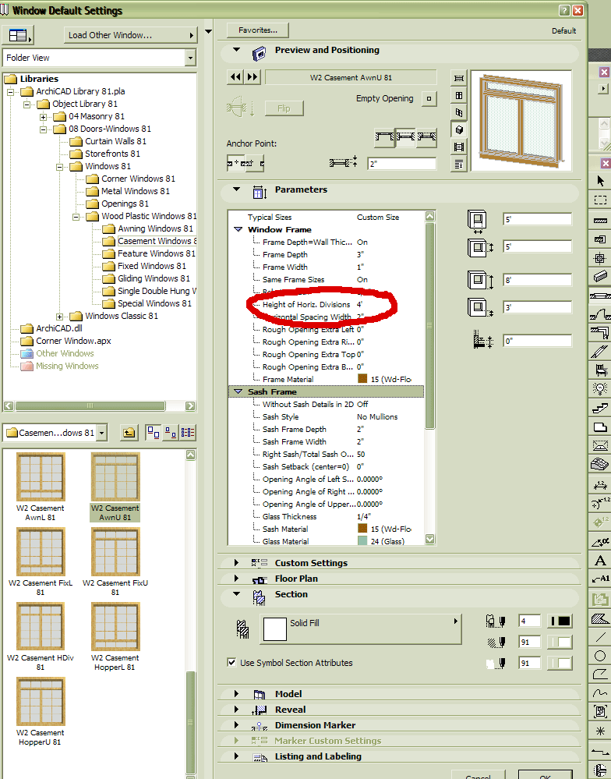
Task: Select Awning Windows 81 folder
Action: [155, 228]
